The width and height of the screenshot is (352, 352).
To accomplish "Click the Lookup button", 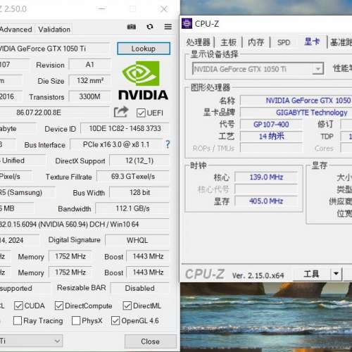I will tap(144, 49).
